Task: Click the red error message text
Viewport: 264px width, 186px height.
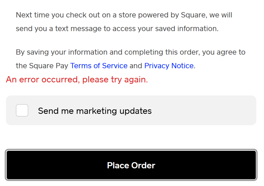Action: tap(77, 80)
